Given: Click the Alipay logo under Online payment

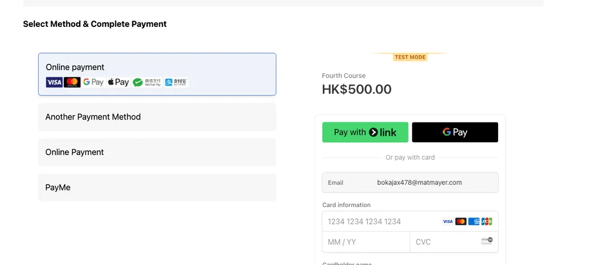Looking at the screenshot, I should tap(176, 82).
